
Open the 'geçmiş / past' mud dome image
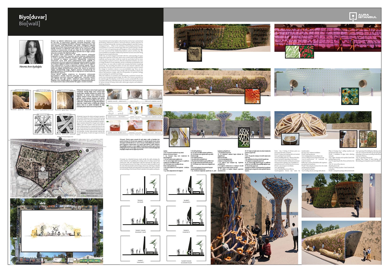coord(21,100)
